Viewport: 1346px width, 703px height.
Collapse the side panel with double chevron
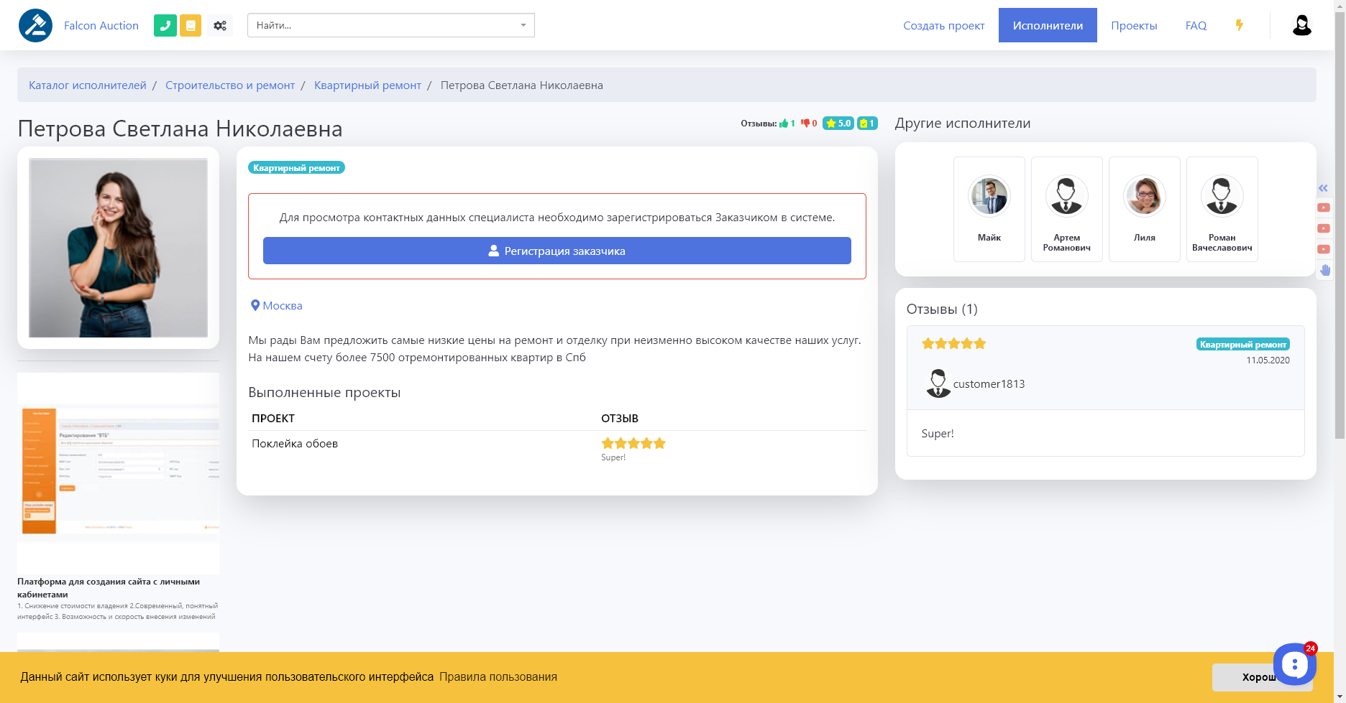(1323, 188)
